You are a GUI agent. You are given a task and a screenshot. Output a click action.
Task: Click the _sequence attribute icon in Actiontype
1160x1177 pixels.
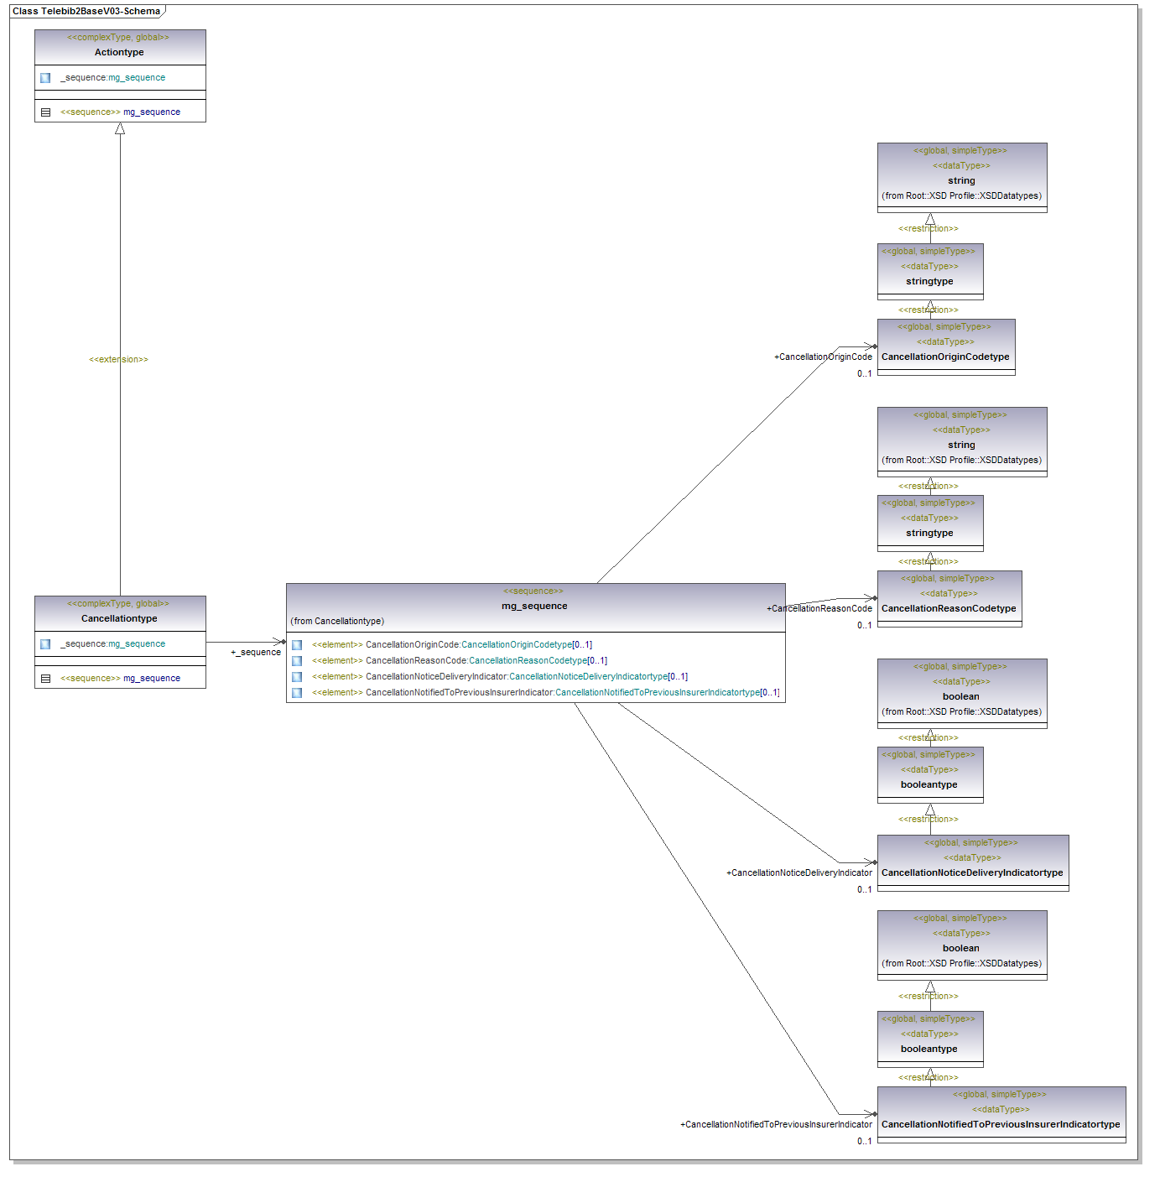[45, 78]
